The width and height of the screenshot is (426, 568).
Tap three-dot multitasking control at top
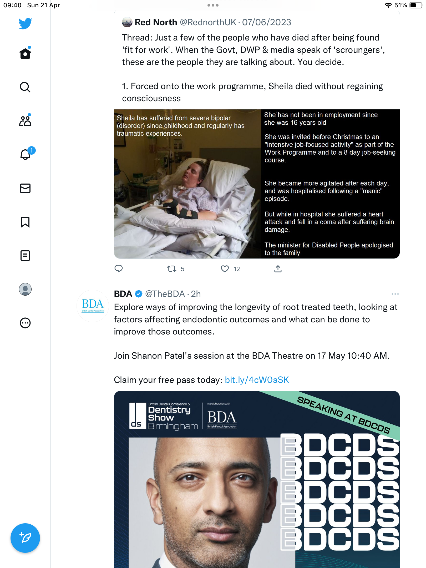213,5
